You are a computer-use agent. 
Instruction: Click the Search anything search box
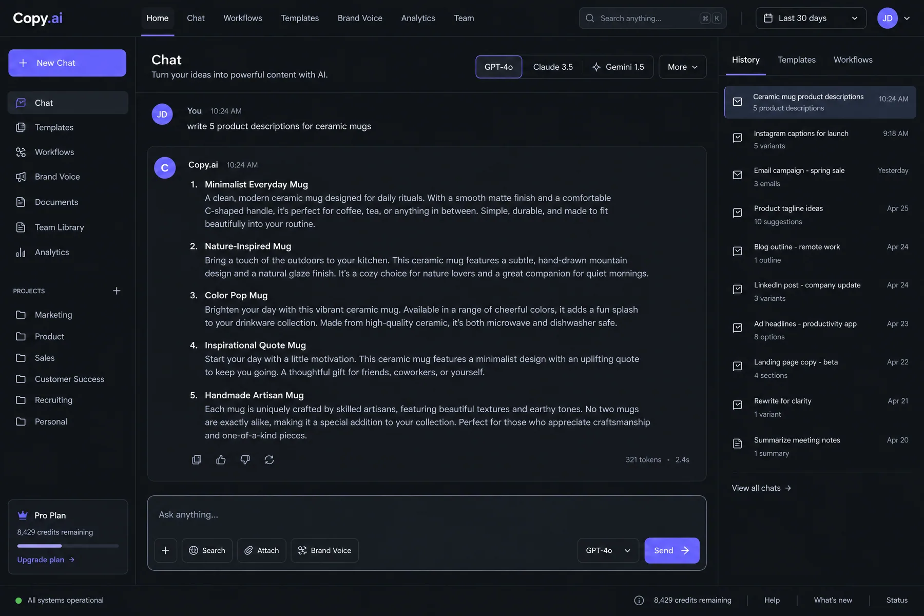coord(652,18)
